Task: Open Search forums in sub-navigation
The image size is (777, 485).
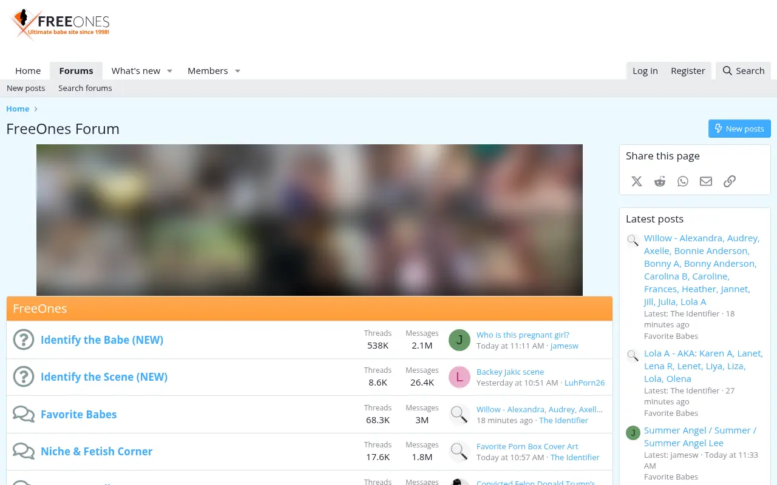Action: [85, 89]
